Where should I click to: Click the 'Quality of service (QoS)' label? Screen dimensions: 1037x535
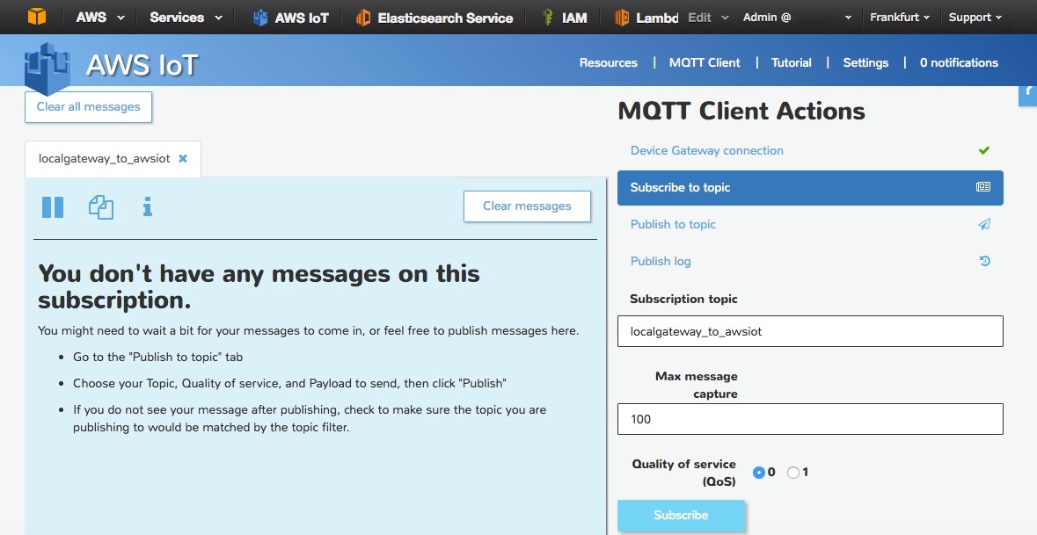point(683,473)
